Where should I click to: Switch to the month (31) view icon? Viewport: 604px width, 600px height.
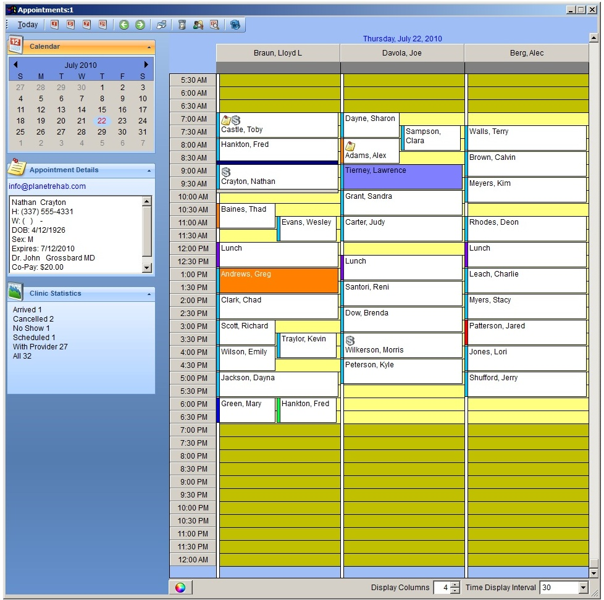[103, 25]
